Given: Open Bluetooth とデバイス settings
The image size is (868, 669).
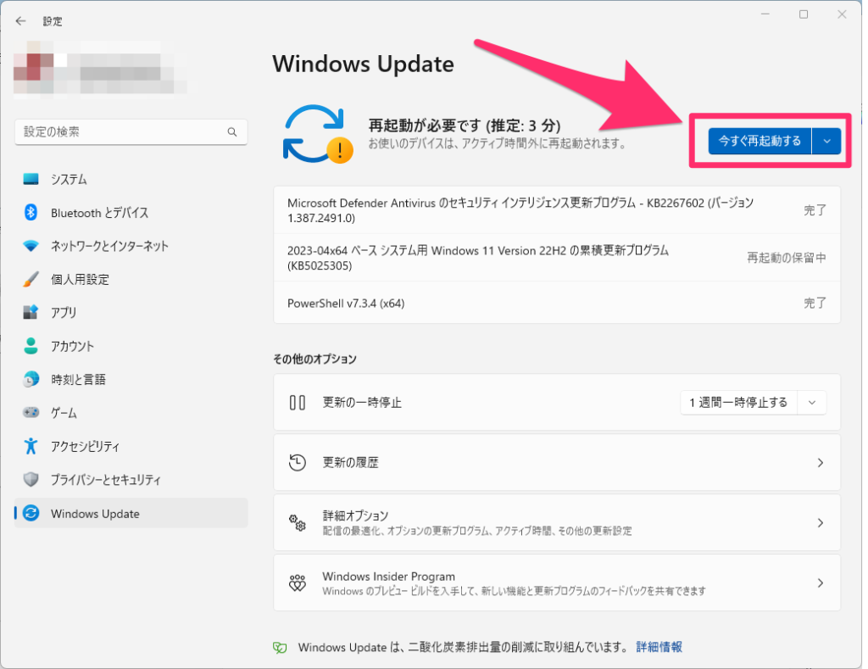Looking at the screenshot, I should tap(131, 213).
